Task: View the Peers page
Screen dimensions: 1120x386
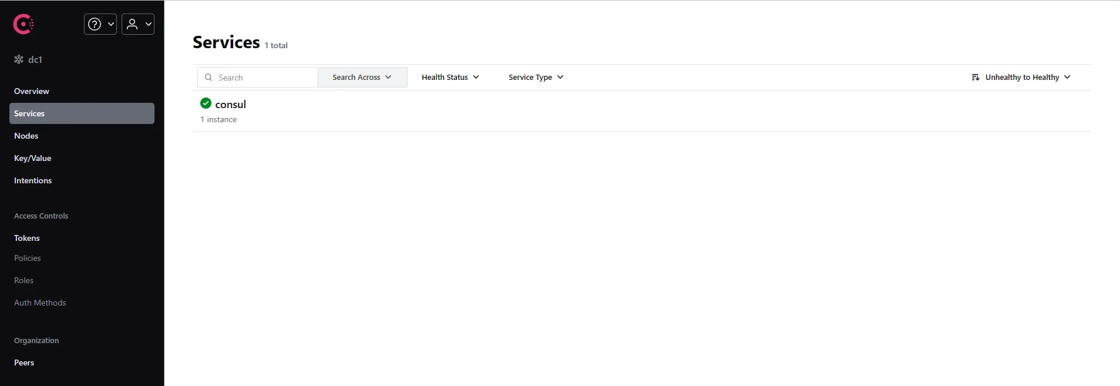Action: coord(24,362)
